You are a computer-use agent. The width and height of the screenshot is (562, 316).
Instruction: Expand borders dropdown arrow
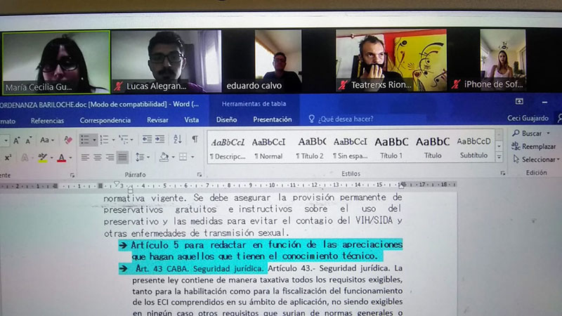point(192,157)
